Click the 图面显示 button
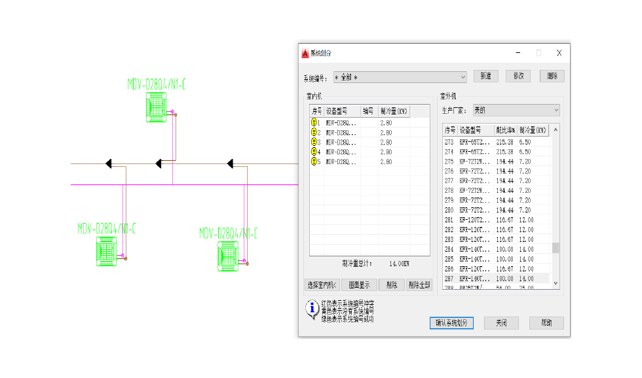The image size is (642, 378). (x=359, y=284)
